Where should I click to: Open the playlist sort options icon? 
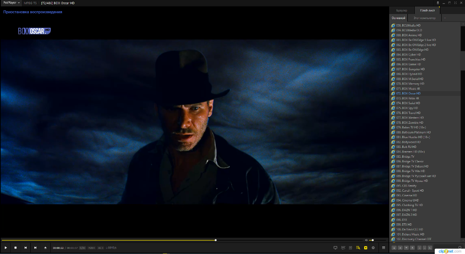[430, 248]
